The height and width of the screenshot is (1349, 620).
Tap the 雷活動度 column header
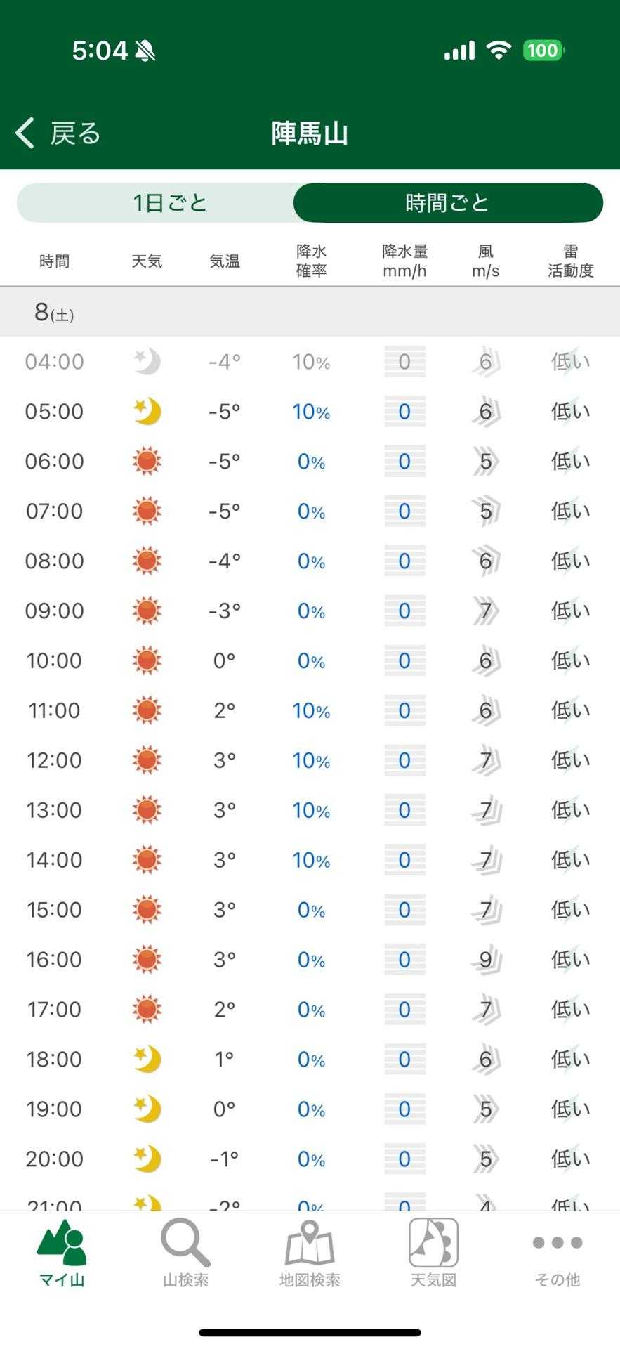(570, 261)
